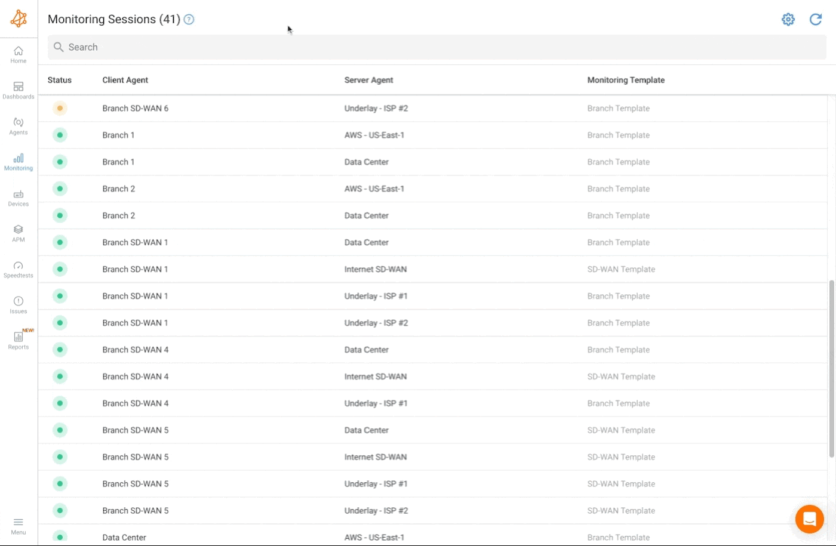Check the Issues section

18,304
